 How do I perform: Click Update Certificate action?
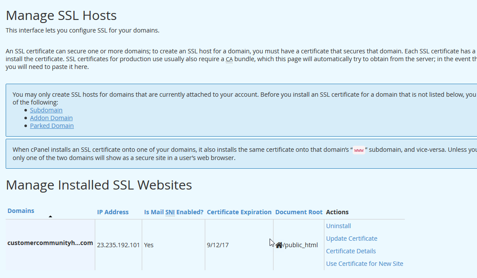click(x=351, y=239)
